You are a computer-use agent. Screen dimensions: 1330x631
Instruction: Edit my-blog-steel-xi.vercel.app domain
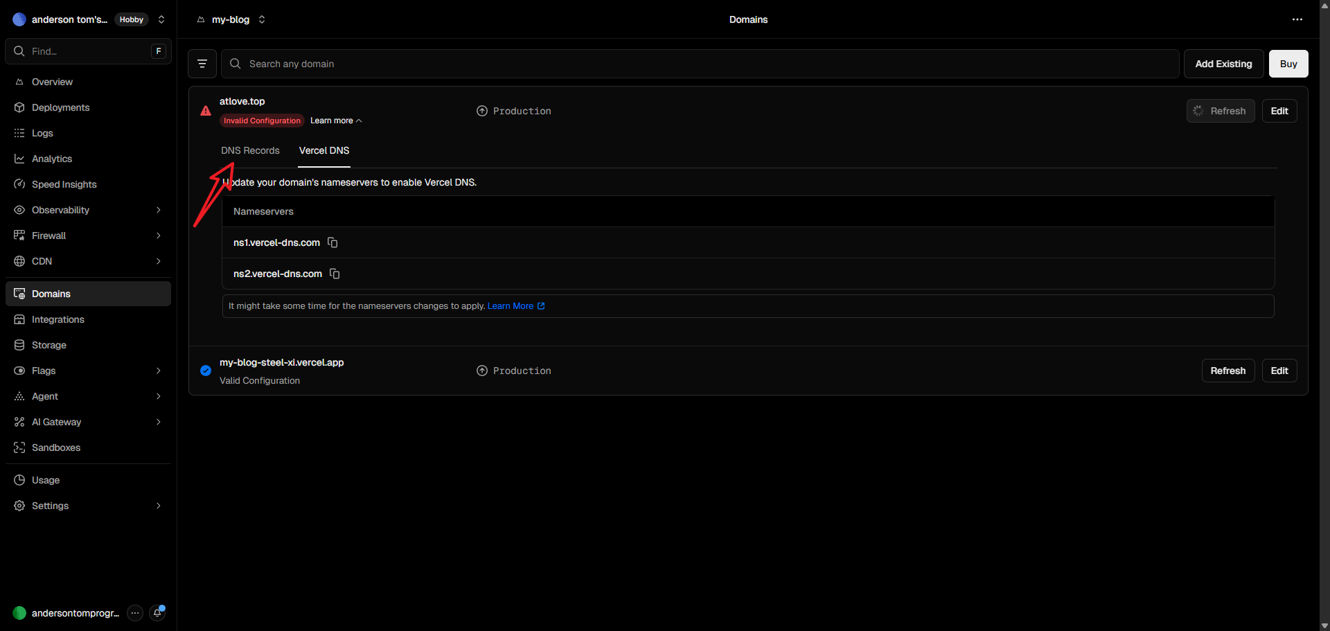point(1279,371)
